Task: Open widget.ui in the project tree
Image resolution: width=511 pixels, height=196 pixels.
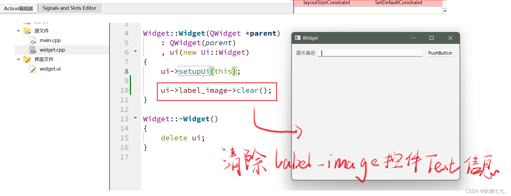Action: pos(50,69)
